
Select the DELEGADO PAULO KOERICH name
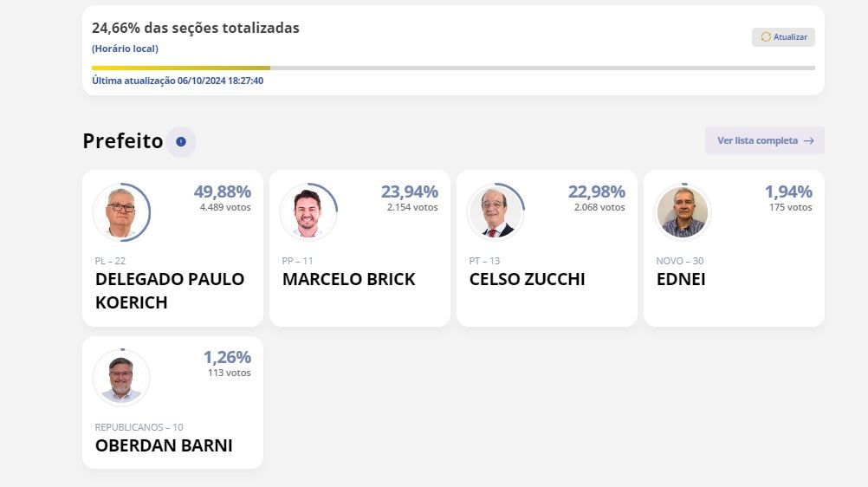[170, 291]
